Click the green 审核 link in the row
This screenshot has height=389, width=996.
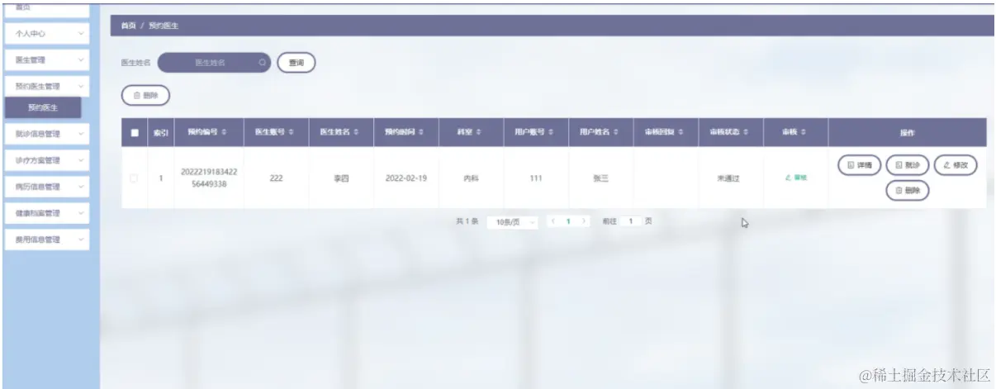click(x=796, y=178)
